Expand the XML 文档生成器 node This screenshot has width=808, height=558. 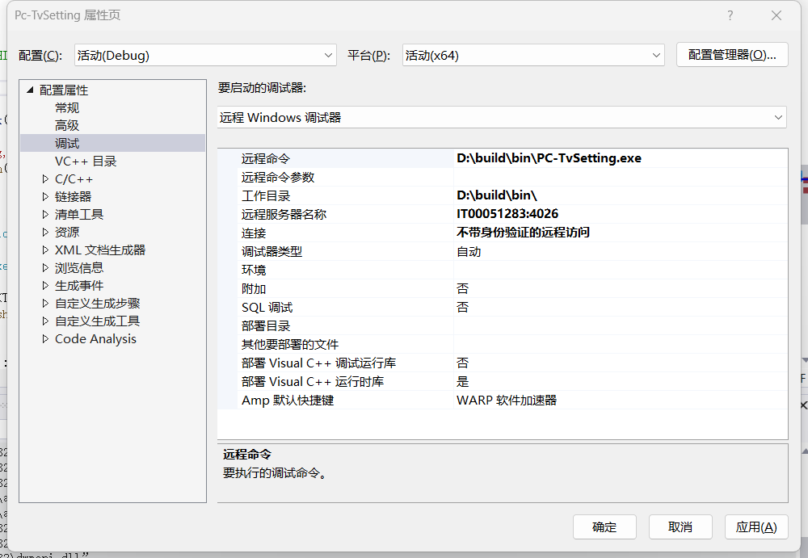pos(45,250)
